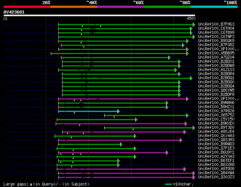This screenshot has height=187, width=241.
Task: Click on UniRef100_A9TDG8 in the hit list
Action: pos(216,169)
